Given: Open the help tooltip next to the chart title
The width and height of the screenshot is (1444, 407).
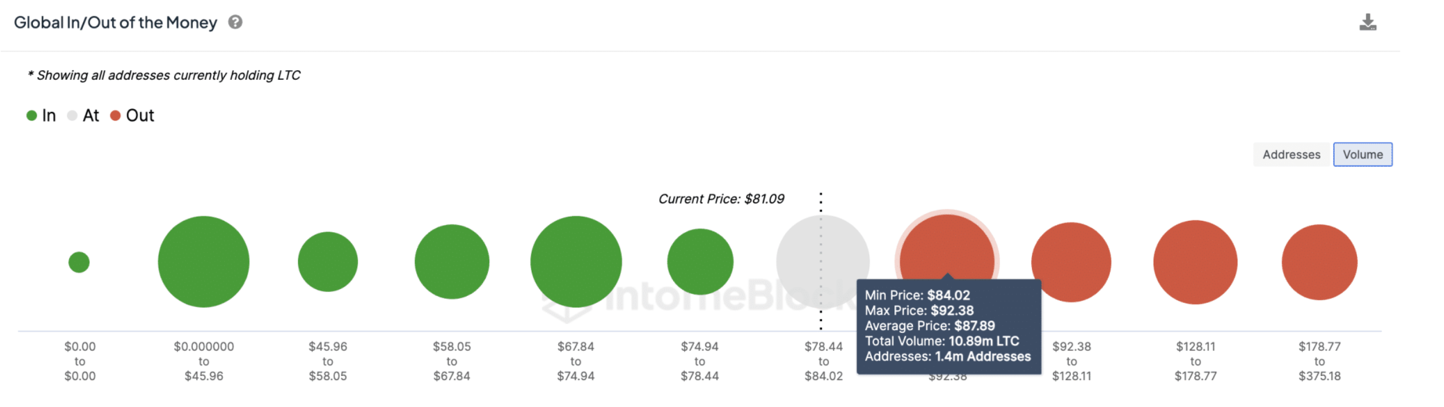Looking at the screenshot, I should [x=235, y=22].
